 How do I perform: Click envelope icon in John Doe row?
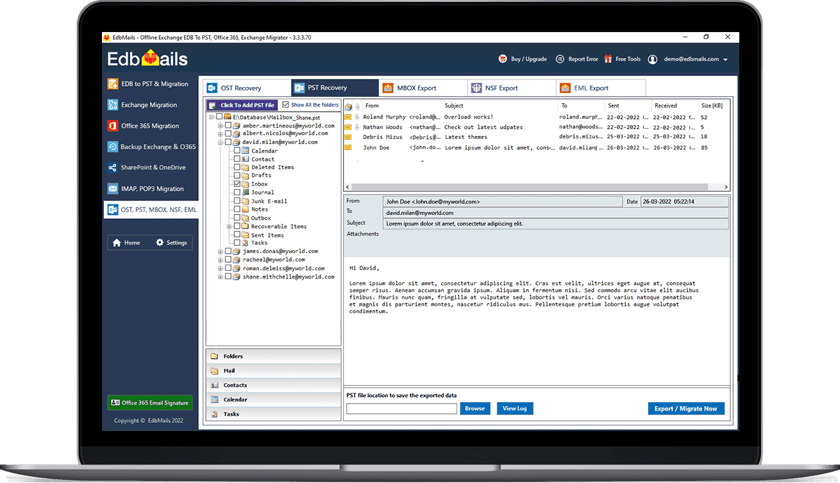pos(348,147)
